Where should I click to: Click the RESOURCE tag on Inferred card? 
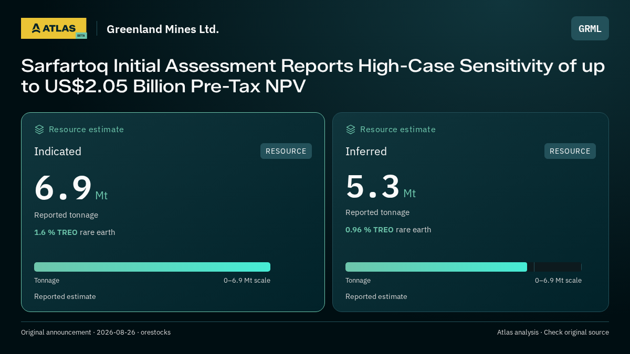coord(570,151)
